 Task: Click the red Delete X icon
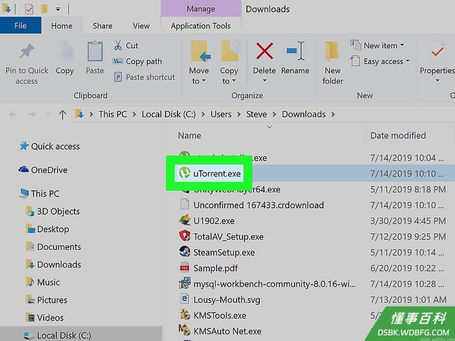[x=264, y=51]
